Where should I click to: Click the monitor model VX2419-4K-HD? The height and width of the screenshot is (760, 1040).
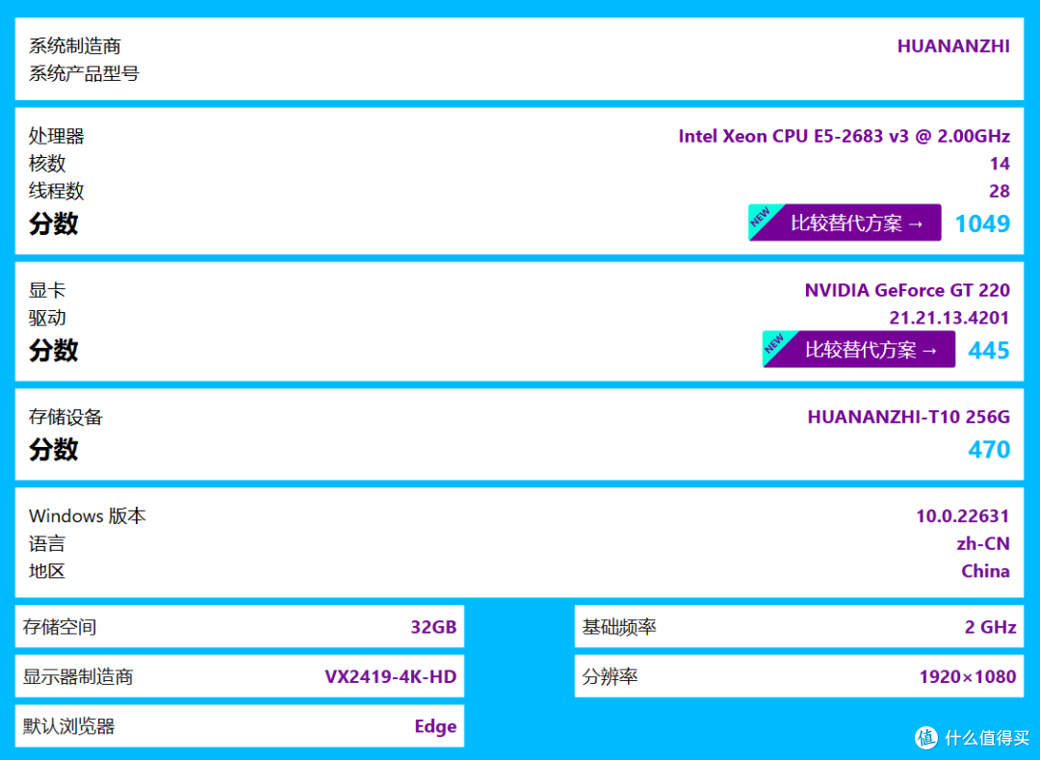tap(390, 676)
